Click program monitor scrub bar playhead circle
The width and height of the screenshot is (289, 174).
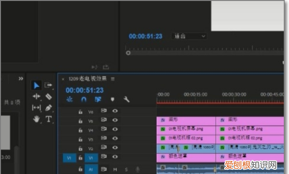[x=128, y=53]
